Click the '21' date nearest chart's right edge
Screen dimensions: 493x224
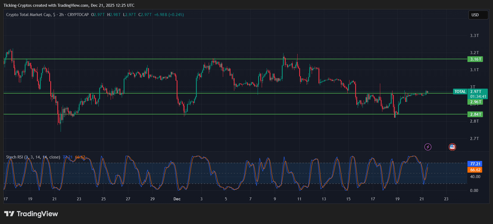tap(422, 199)
